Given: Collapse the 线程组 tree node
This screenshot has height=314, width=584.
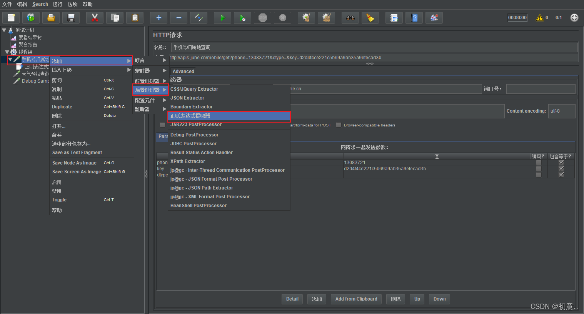Looking at the screenshot, I should (x=7, y=52).
